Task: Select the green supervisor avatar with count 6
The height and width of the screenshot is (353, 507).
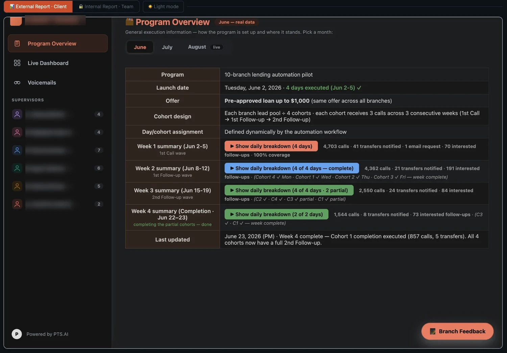Action: coord(17,168)
